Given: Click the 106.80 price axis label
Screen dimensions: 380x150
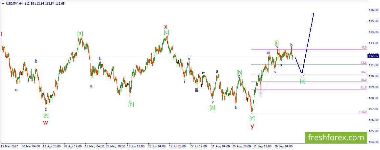Looking at the screenshot, I should pos(373,120).
